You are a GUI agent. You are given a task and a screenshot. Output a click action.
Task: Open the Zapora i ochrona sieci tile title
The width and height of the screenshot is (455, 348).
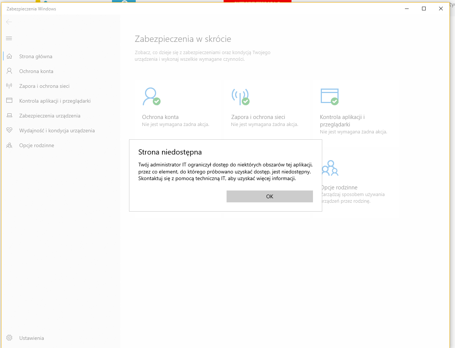click(258, 117)
